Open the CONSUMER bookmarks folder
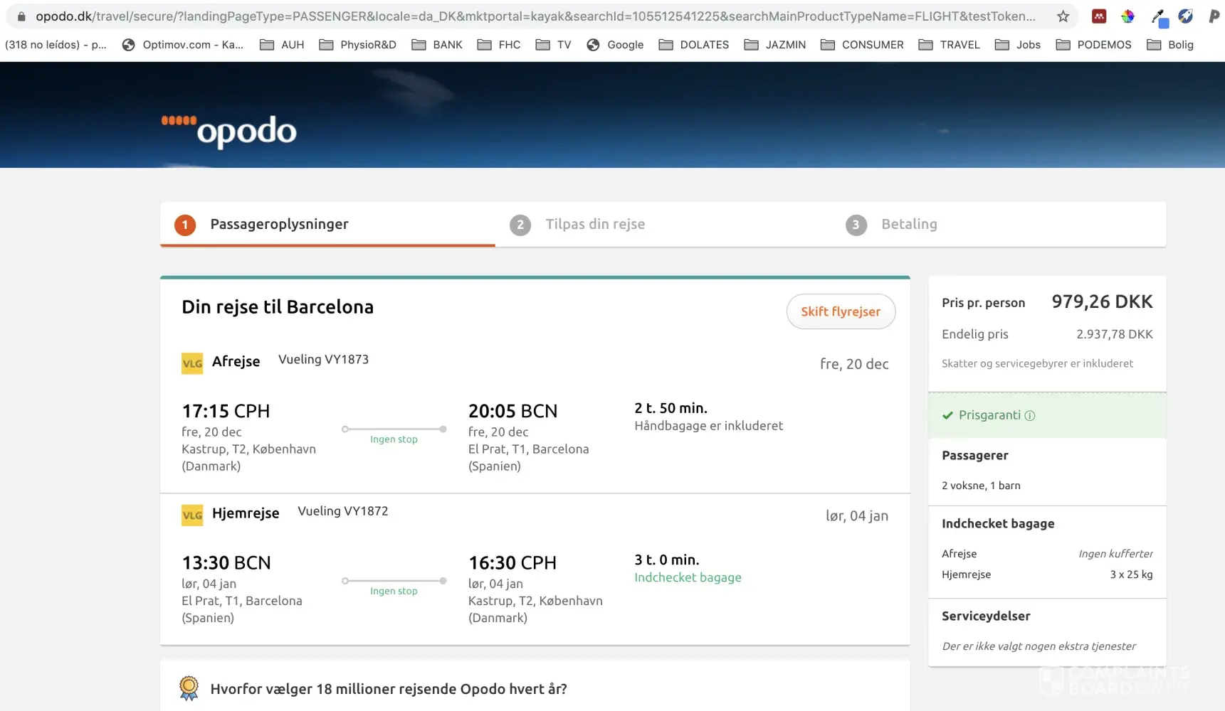The width and height of the screenshot is (1225, 711). tap(862, 45)
